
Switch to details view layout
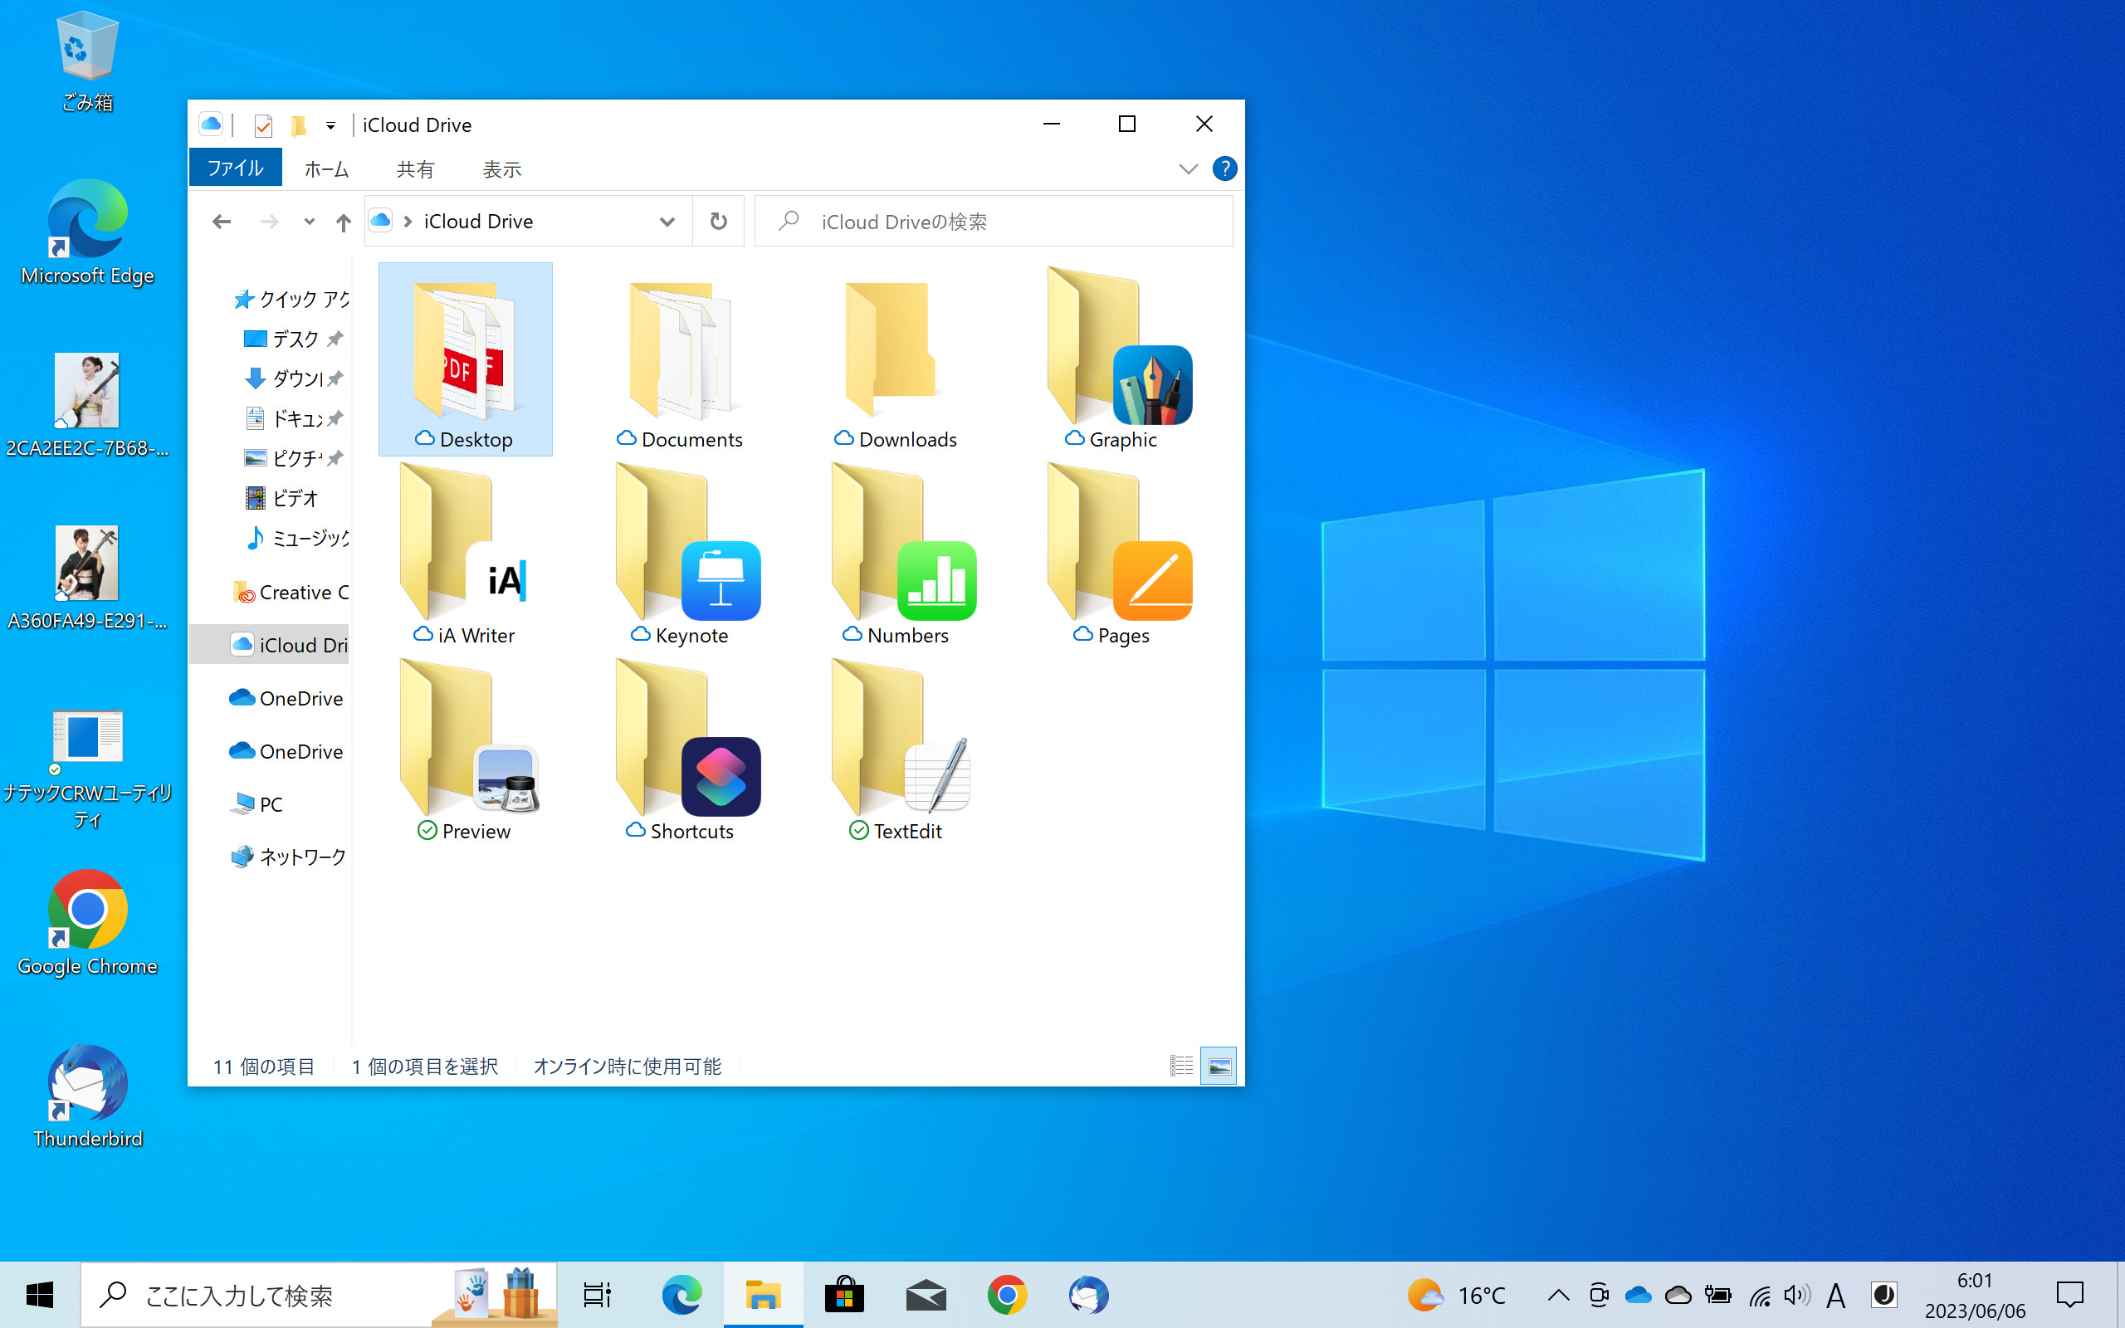pos(1181,1067)
